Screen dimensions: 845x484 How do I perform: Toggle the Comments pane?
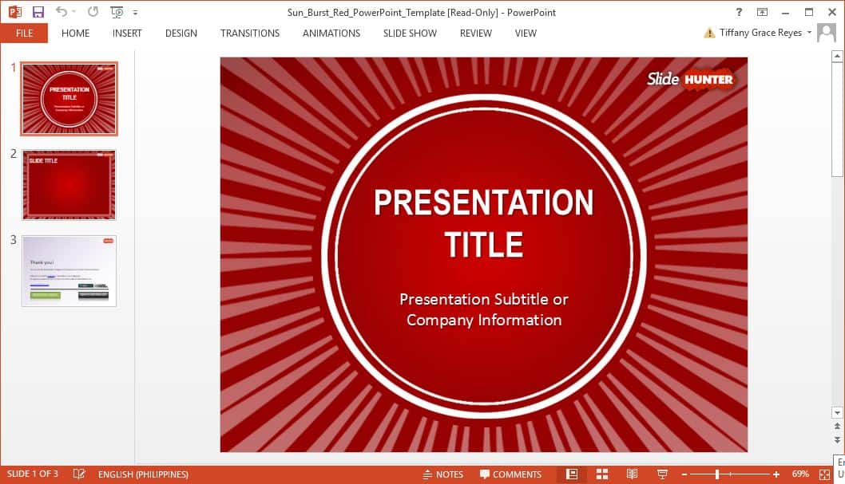[x=512, y=474]
